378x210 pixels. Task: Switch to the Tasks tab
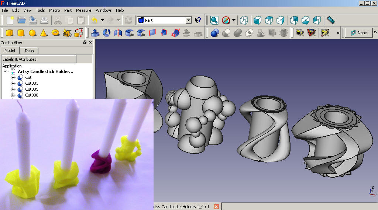[29, 51]
